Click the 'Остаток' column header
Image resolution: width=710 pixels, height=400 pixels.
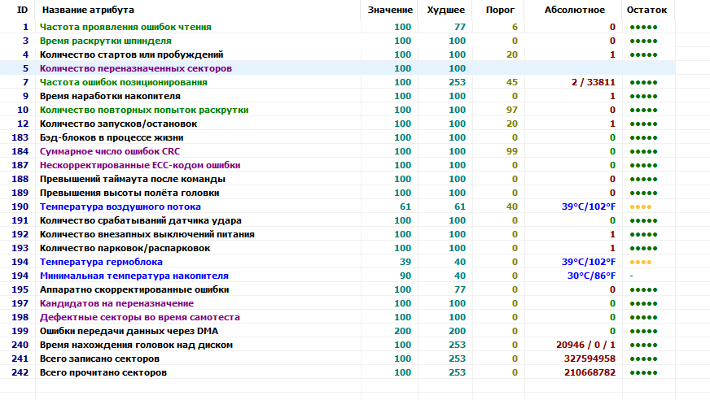click(x=646, y=10)
